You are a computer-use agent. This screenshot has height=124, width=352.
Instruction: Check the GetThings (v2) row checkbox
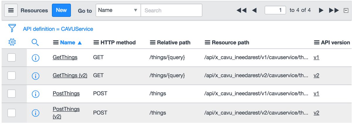tap(11, 76)
